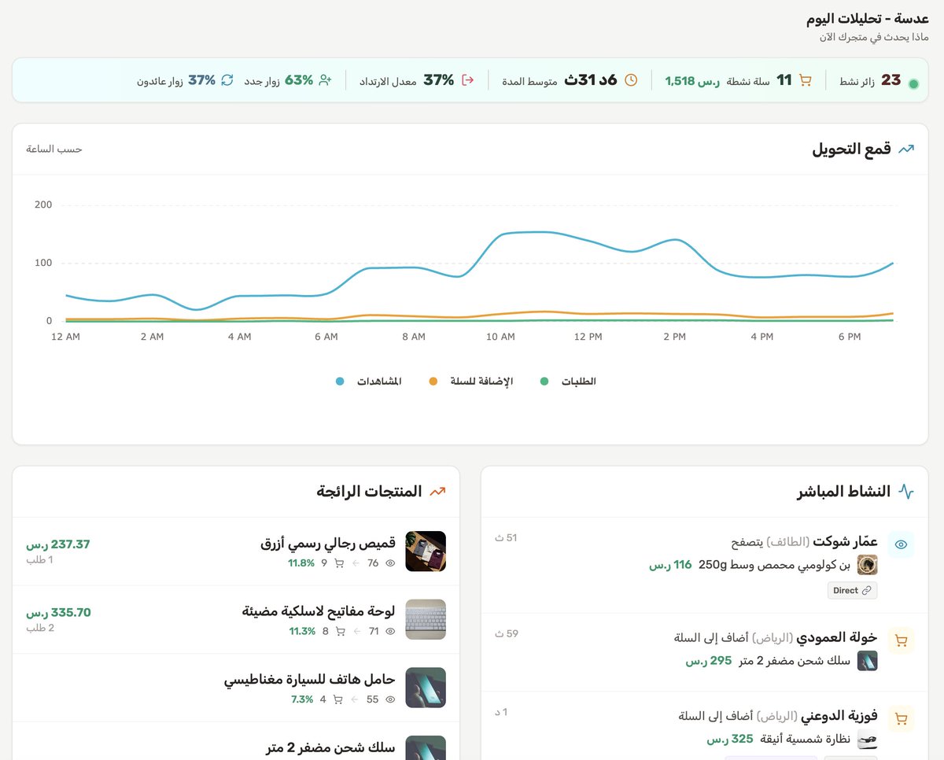Click the link icon in the Direct badge
This screenshot has height=760, width=944.
point(867,590)
